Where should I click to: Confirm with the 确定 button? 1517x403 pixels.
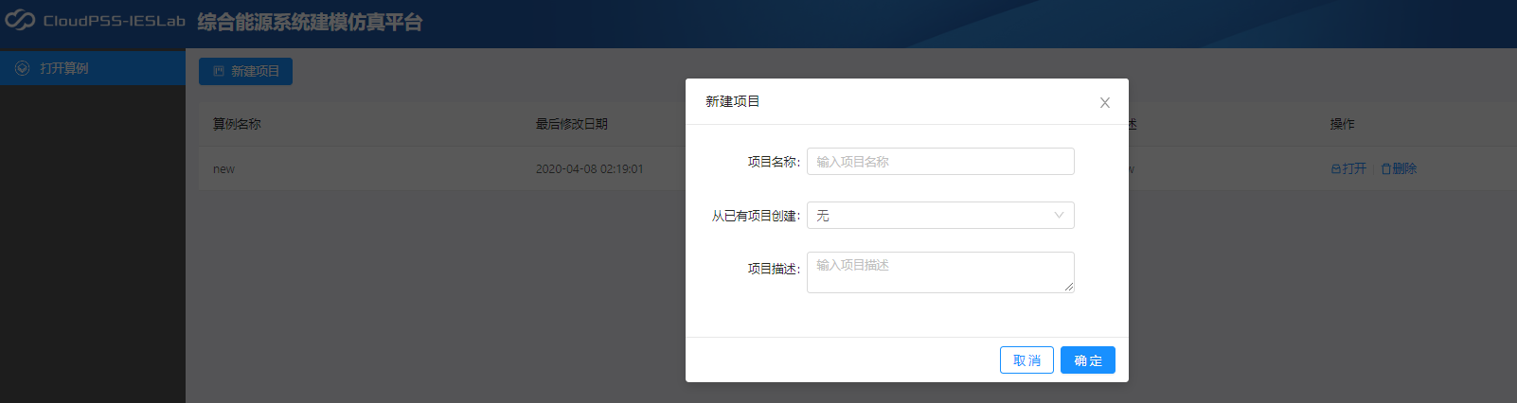1088,360
